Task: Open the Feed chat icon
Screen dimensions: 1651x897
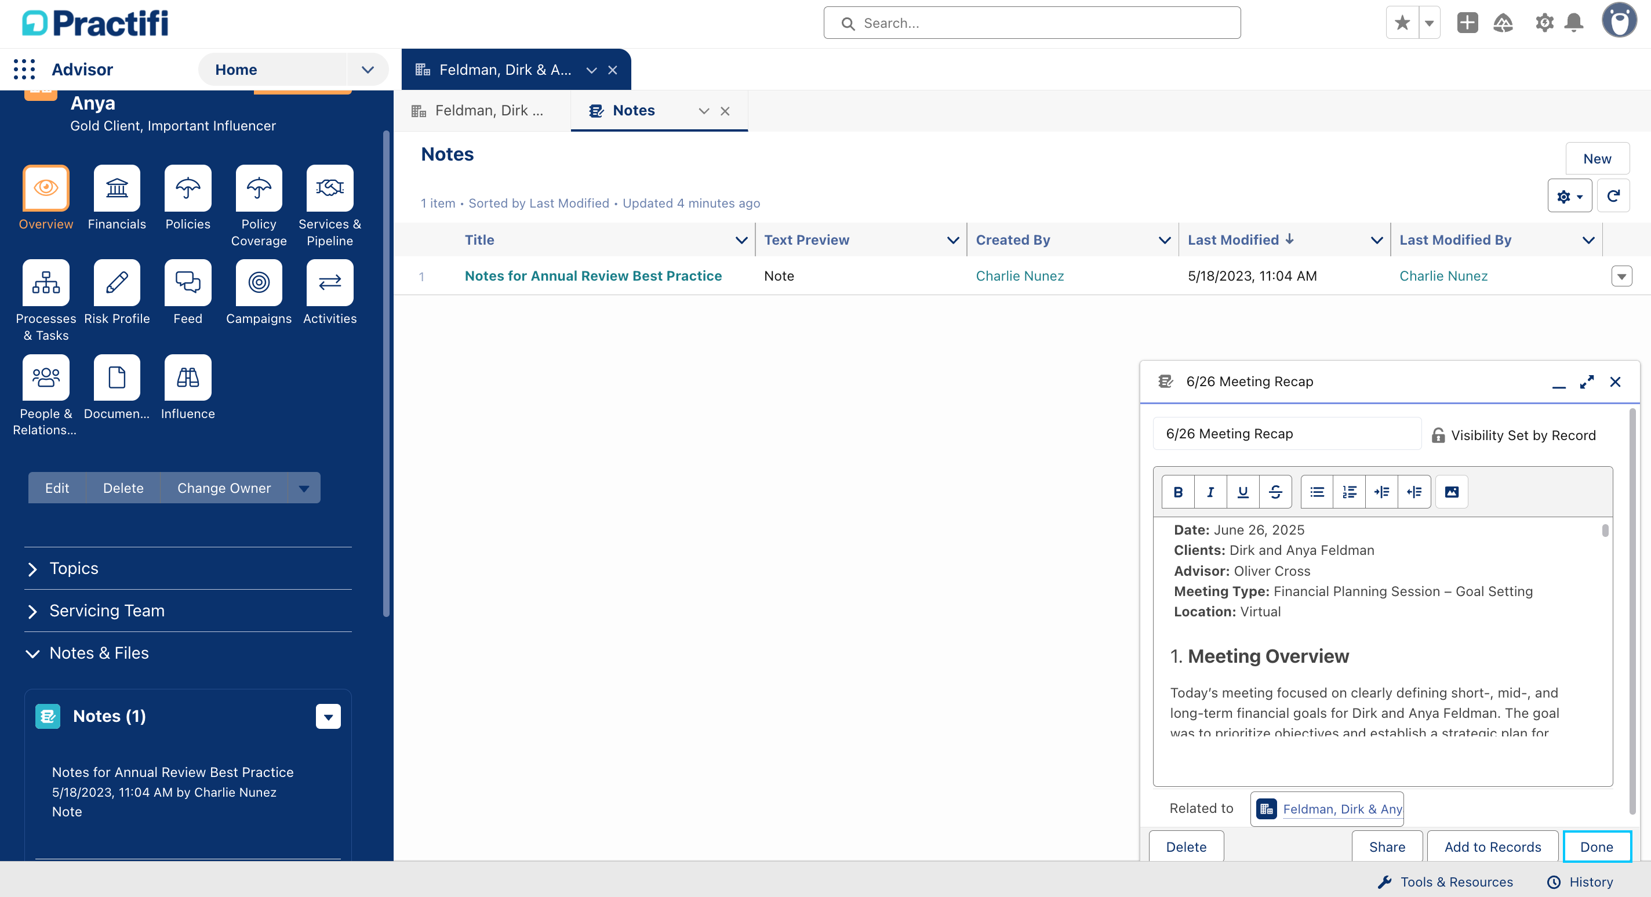Action: click(188, 283)
